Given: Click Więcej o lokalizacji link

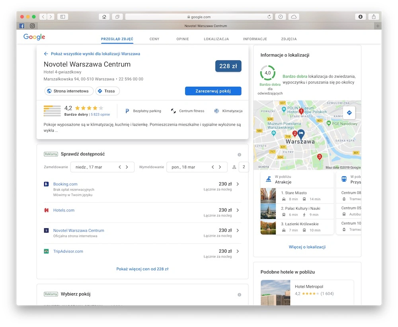Looking at the screenshot, I should tap(307, 247).
